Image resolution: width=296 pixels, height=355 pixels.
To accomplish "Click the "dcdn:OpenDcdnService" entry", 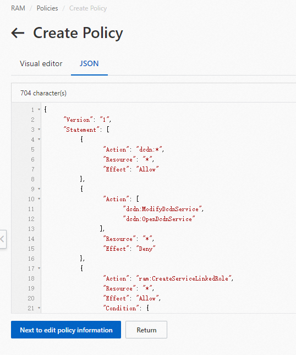I will click(x=159, y=219).
